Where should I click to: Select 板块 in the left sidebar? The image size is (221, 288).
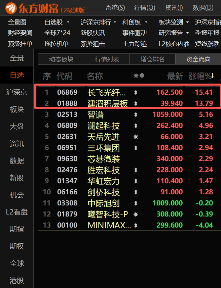[17, 109]
